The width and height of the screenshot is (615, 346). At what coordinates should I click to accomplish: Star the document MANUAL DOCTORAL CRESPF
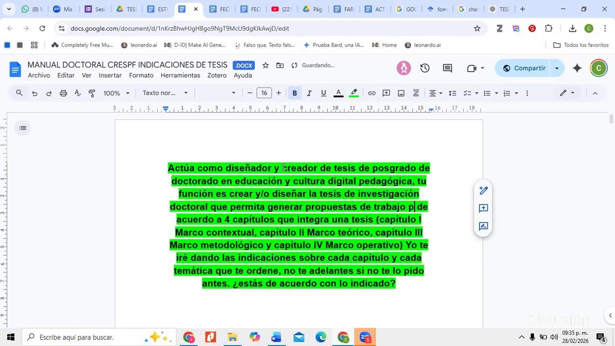(x=266, y=65)
